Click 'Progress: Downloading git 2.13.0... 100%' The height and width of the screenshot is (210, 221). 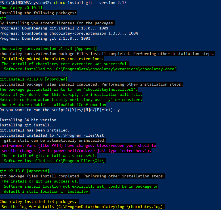(x=45, y=38)
